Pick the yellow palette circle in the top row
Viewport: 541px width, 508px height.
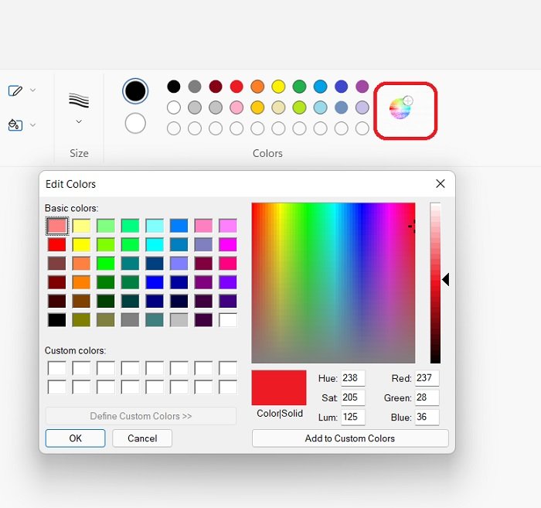pyautogui.click(x=278, y=87)
